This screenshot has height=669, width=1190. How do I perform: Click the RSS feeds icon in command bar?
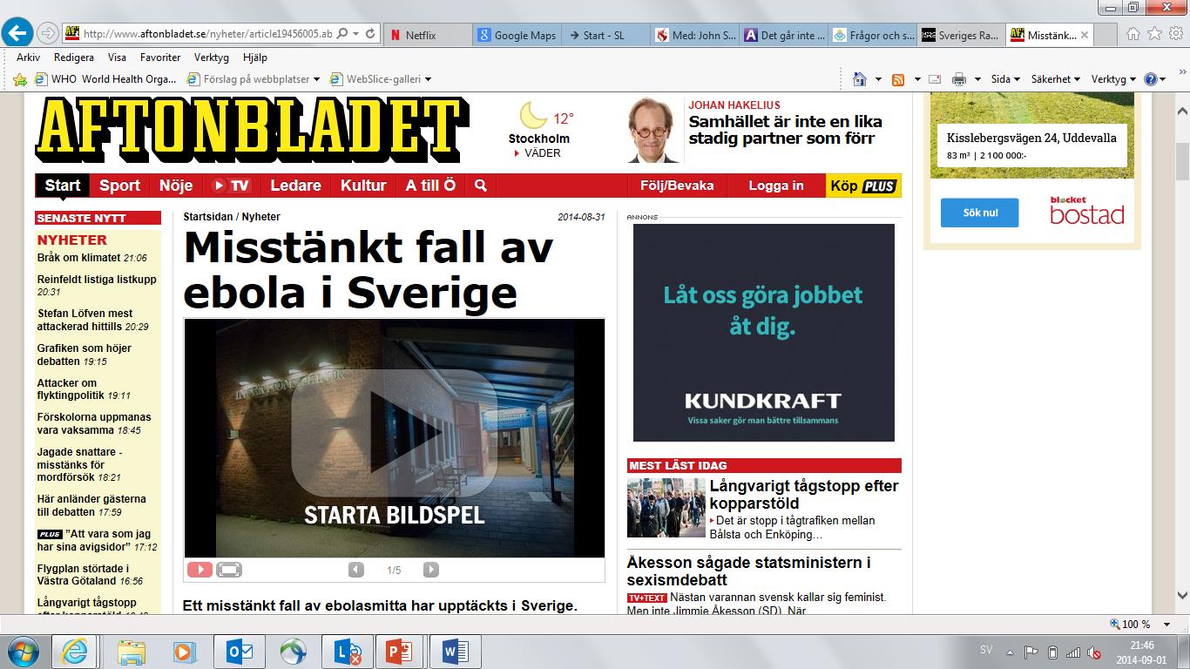pyautogui.click(x=898, y=79)
